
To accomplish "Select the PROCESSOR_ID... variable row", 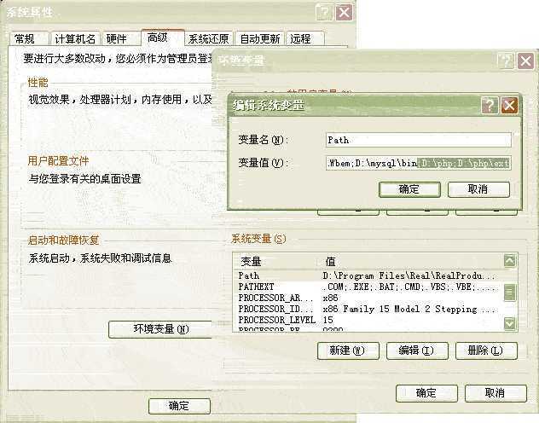I will point(368,309).
